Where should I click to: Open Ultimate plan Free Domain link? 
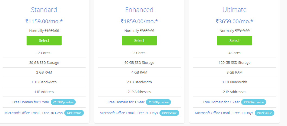[x=221, y=102]
